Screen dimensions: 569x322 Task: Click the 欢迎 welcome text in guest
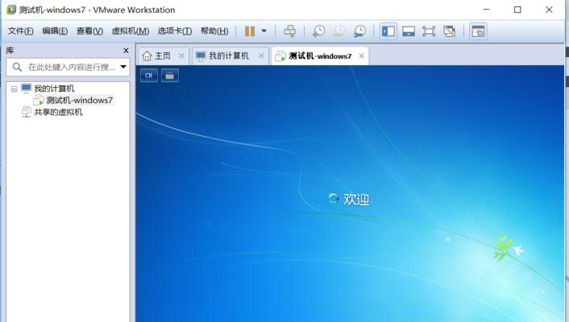click(x=356, y=199)
